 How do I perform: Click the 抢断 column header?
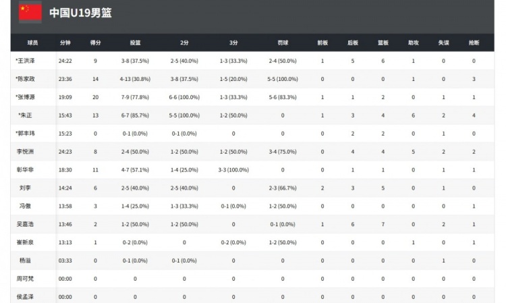[474, 43]
